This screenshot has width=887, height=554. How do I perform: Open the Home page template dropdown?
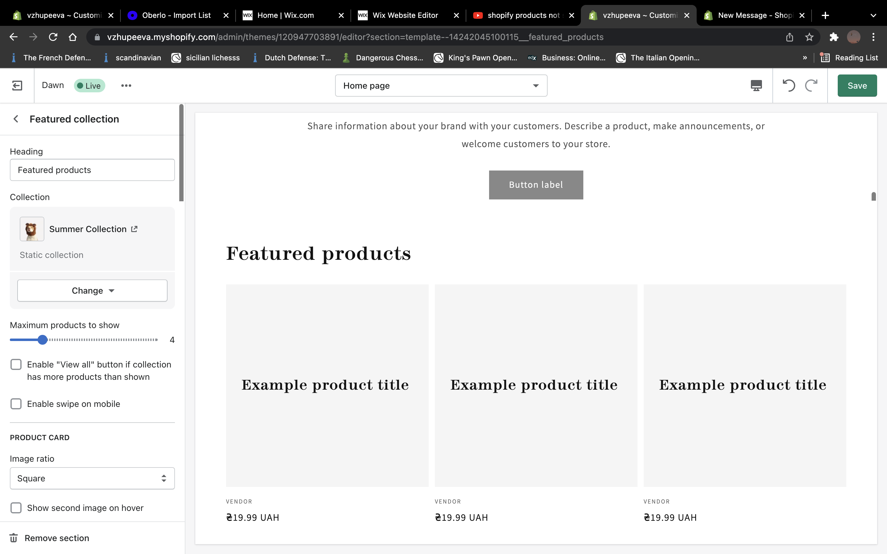(441, 85)
